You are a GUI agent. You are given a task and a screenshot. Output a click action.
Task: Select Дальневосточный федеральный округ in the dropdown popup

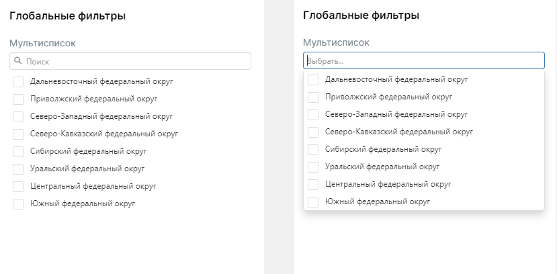(313, 80)
